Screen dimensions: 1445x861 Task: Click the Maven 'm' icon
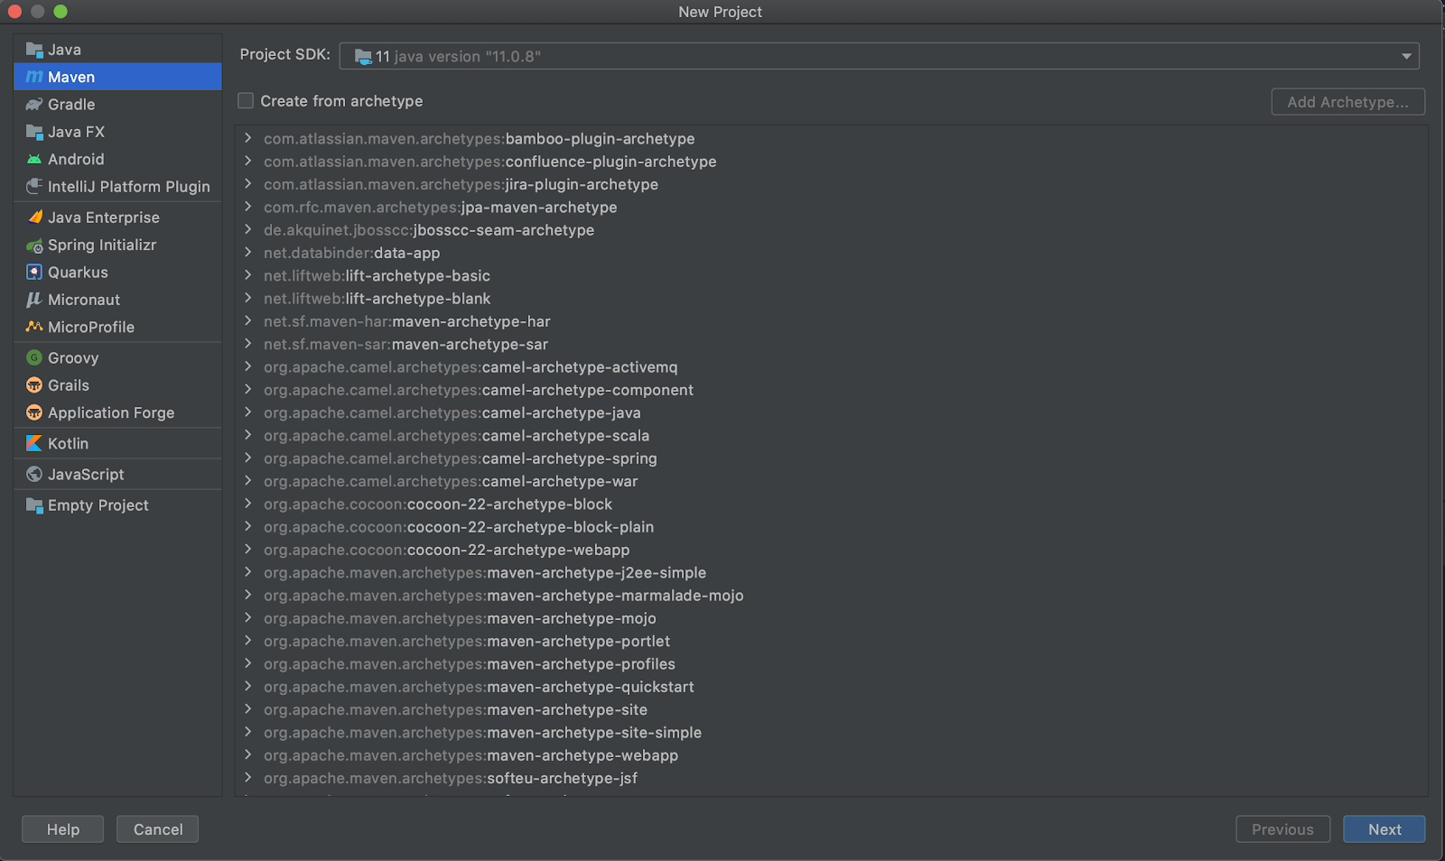[34, 77]
